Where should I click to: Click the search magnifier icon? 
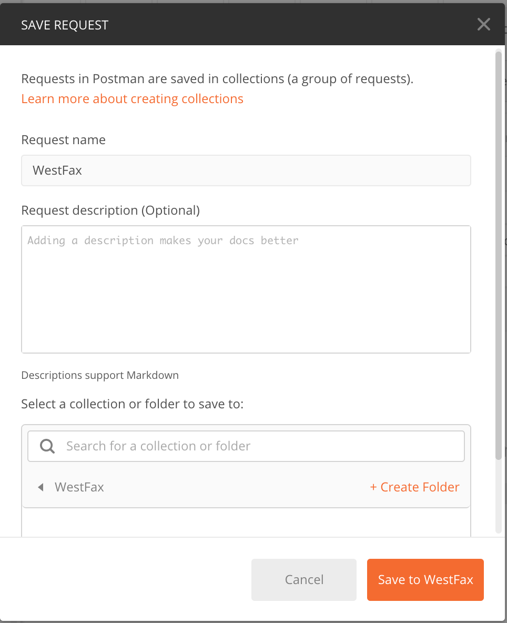[46, 446]
